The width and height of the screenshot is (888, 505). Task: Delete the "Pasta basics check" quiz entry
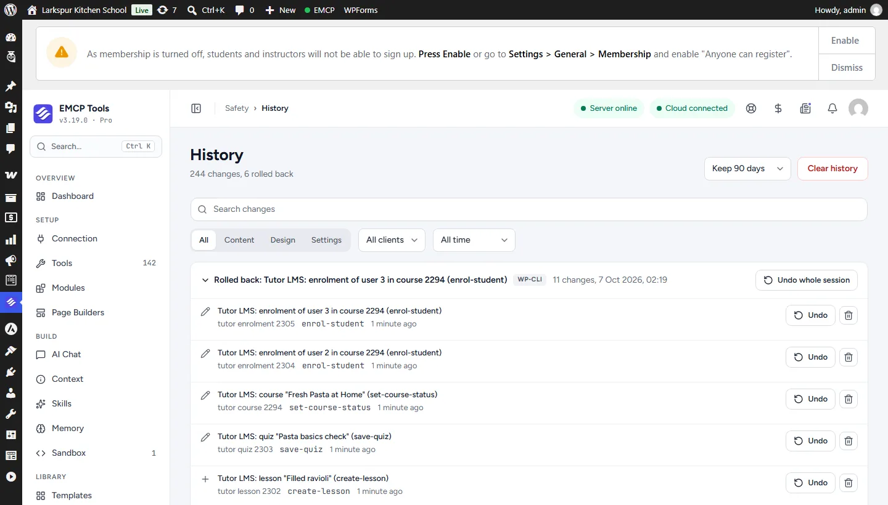[849, 441]
